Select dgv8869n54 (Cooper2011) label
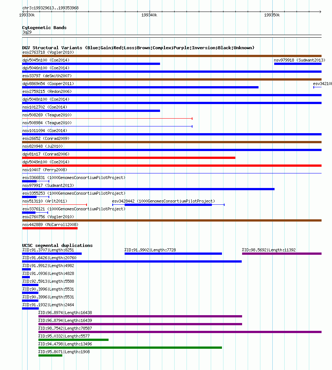This screenshot has width=332, height=370. pos(48,84)
